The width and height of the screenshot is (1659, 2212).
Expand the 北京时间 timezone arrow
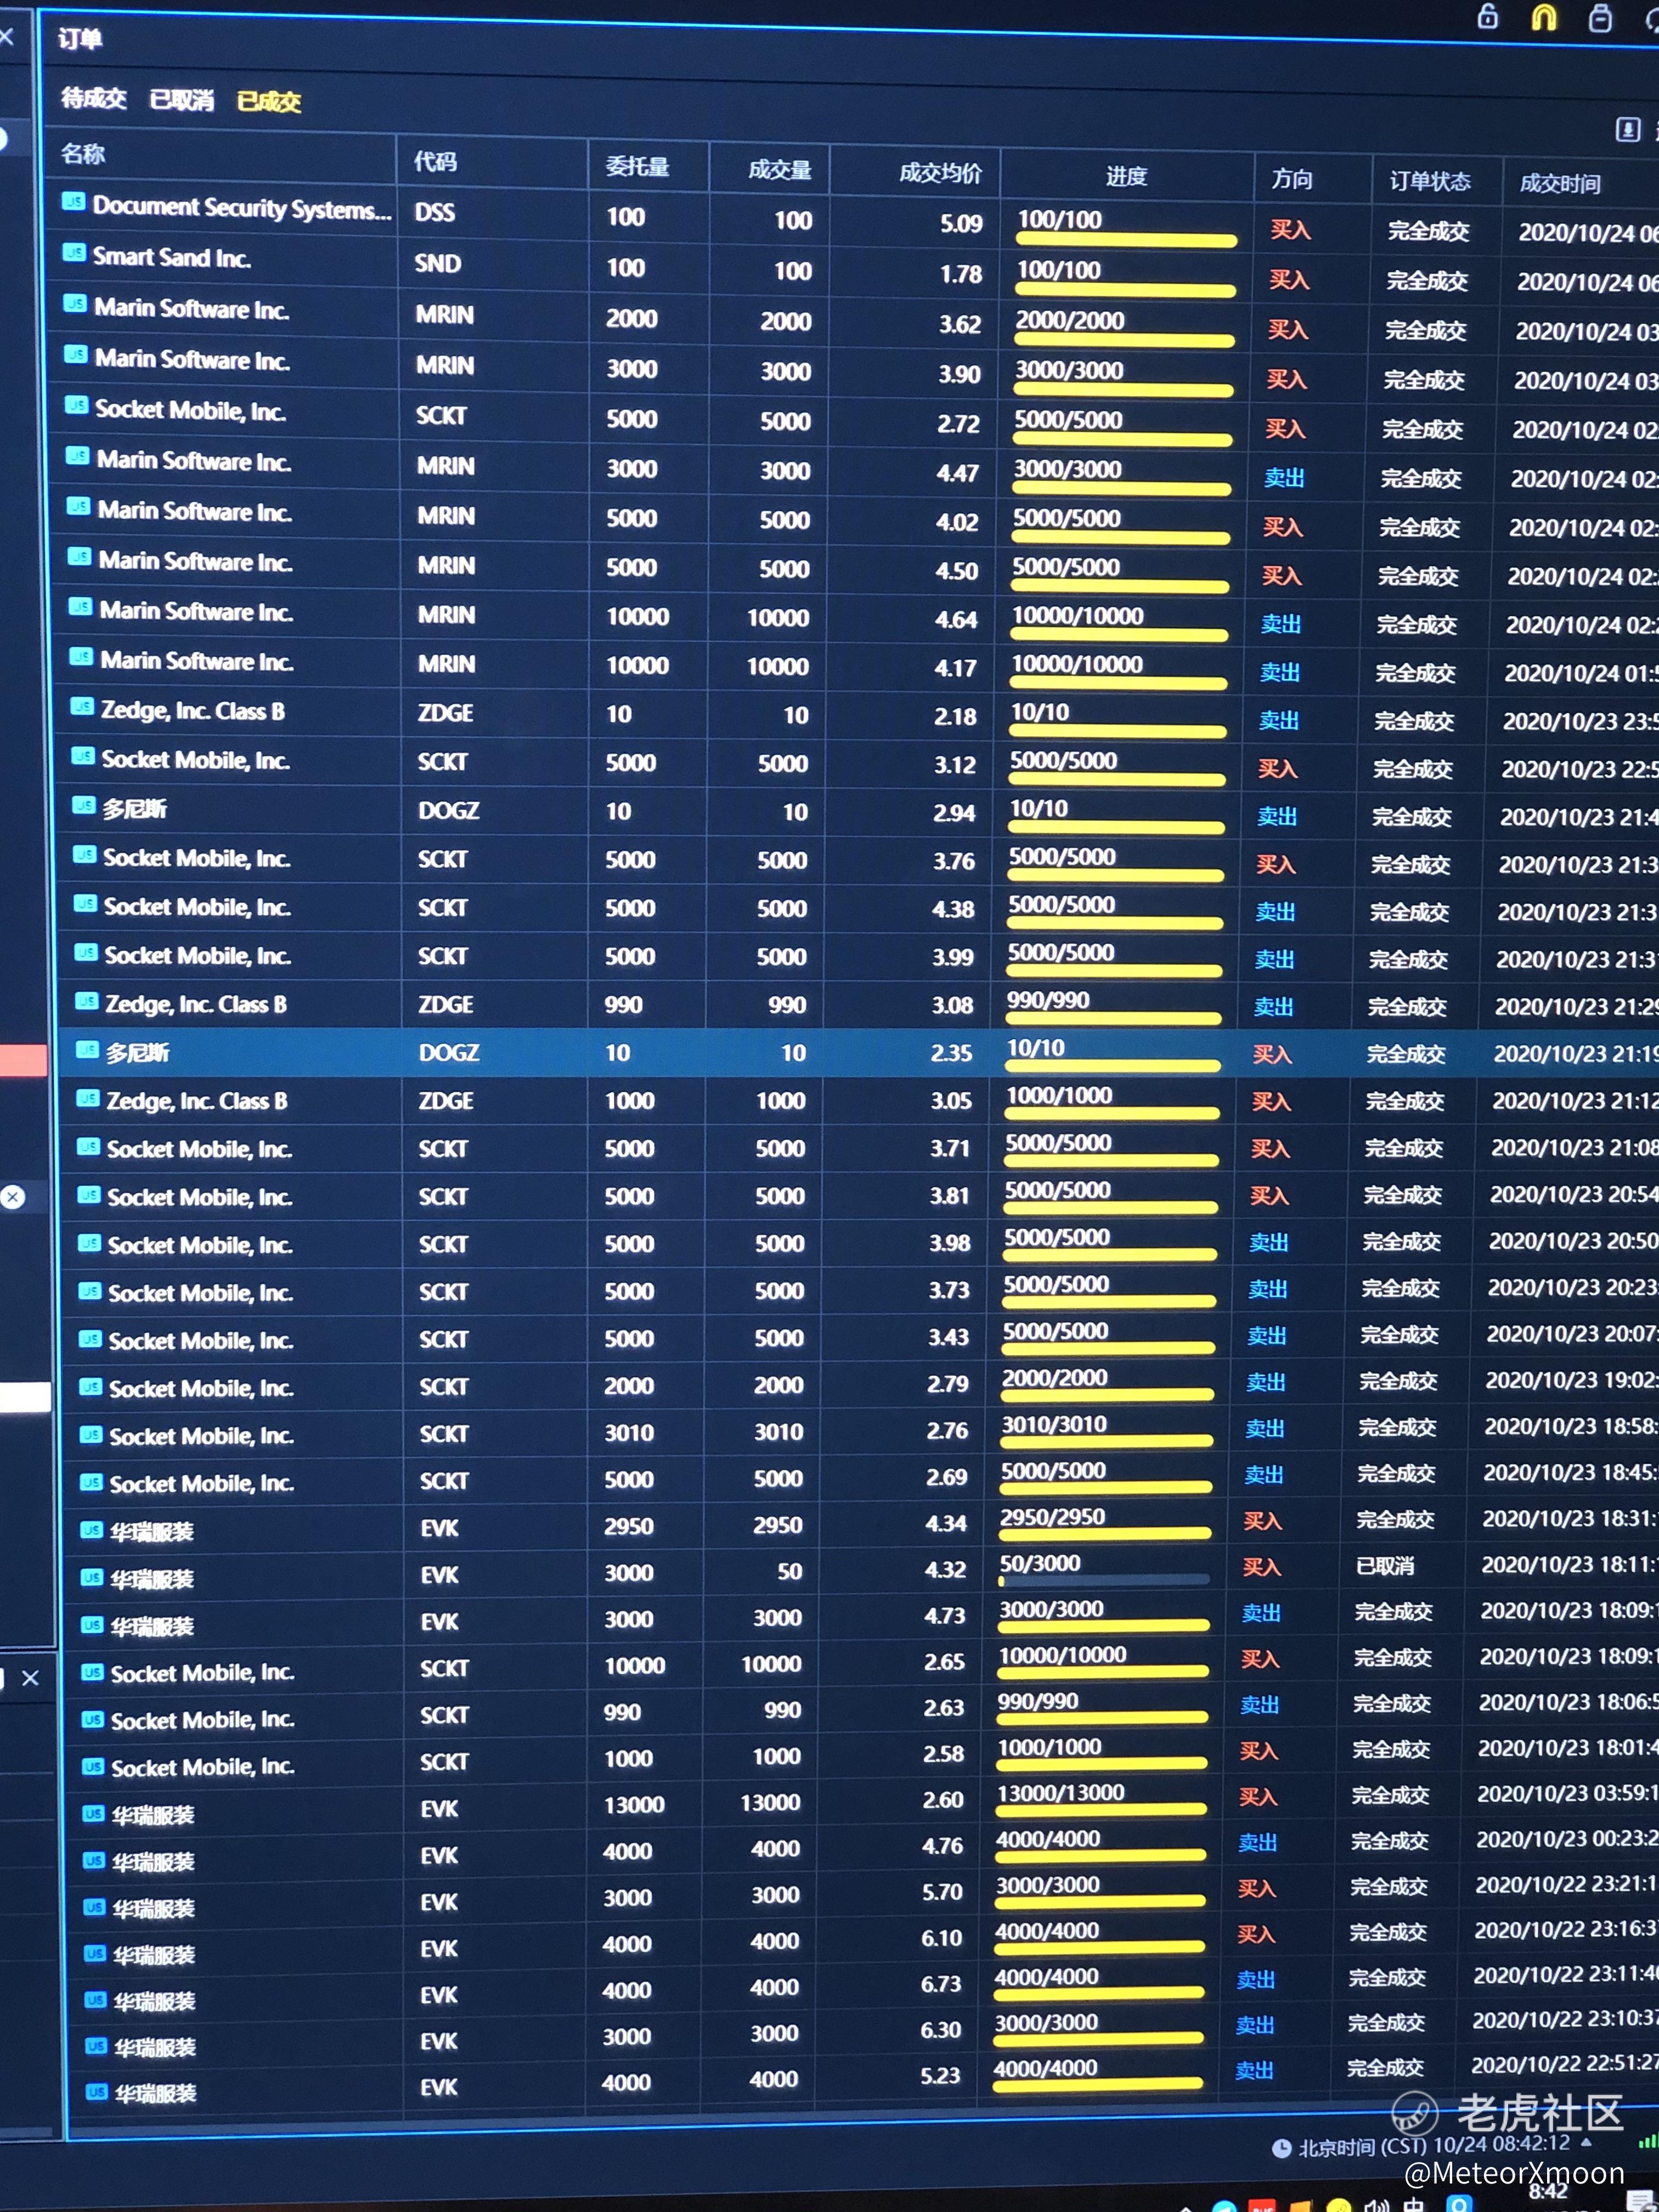(1586, 2143)
